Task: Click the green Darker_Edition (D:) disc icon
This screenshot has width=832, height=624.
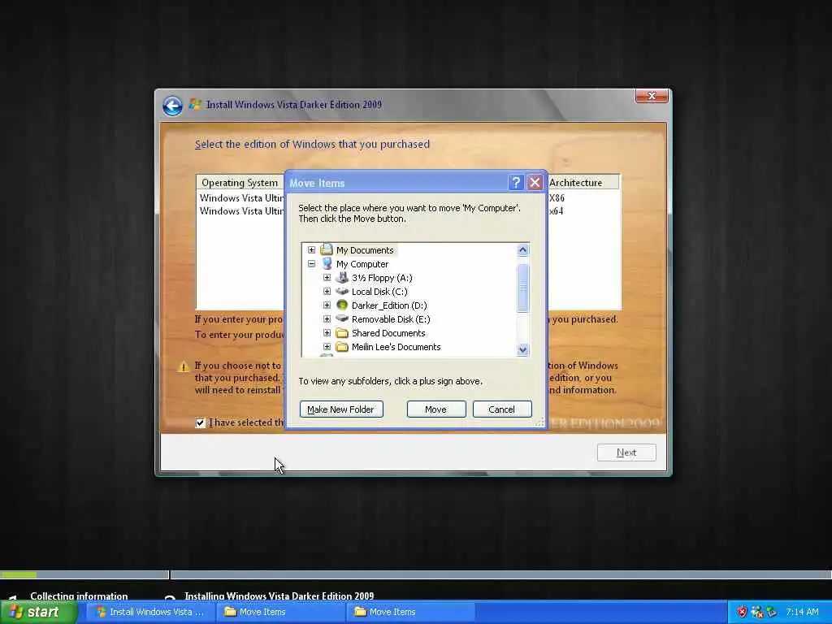Action: click(342, 305)
